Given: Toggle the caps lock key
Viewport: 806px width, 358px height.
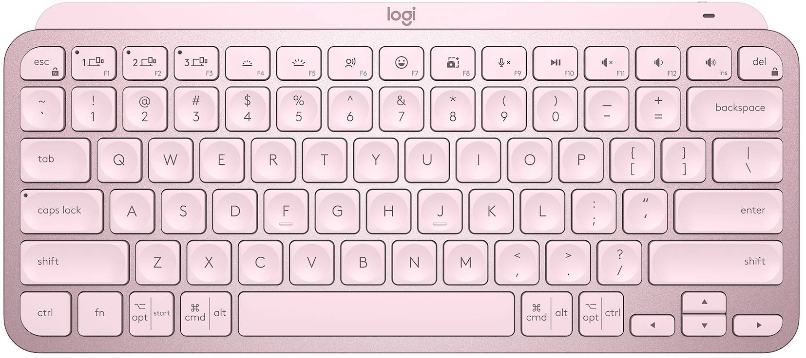Looking at the screenshot, I should [61, 211].
